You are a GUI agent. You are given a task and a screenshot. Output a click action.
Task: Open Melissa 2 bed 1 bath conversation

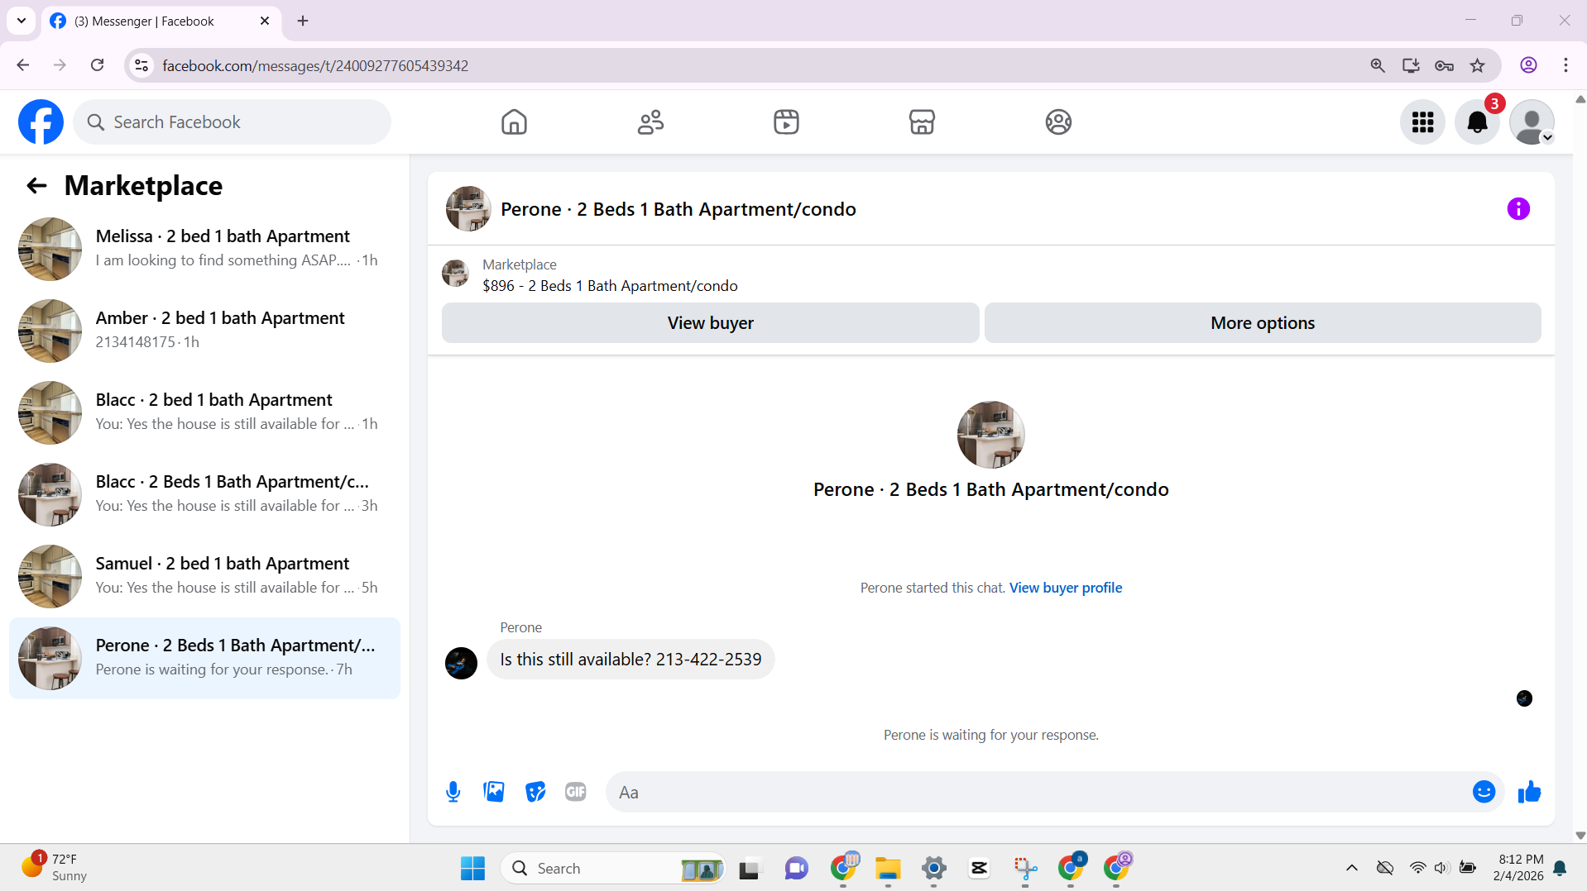click(x=205, y=249)
